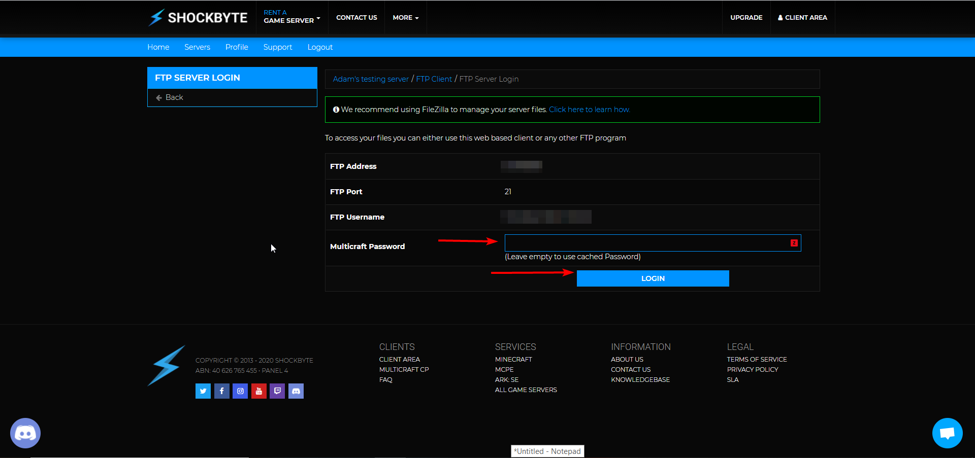Open Adam's testing server breadcrumb link
The image size is (975, 458).
coord(370,79)
